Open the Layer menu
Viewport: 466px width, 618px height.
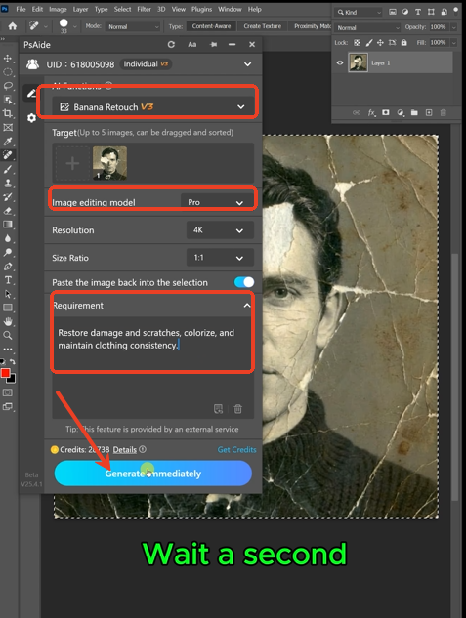pos(80,9)
